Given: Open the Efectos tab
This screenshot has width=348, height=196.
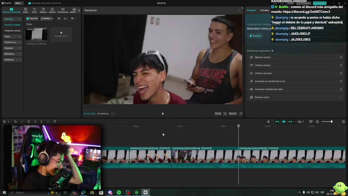Looking at the screenshot, I should tap(52, 10).
